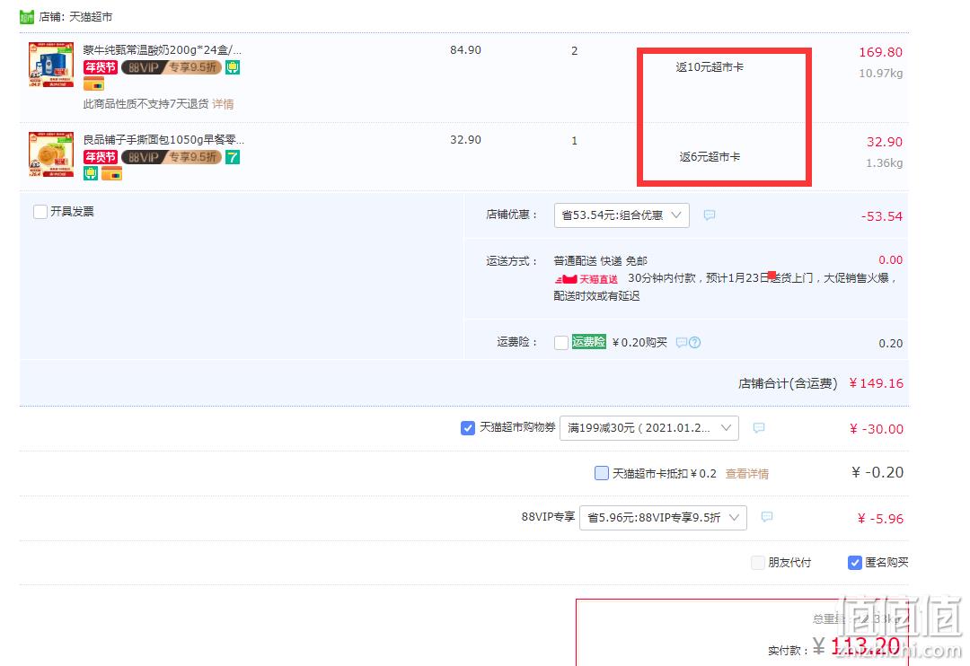The width and height of the screenshot is (970, 666).
Task: Uncheck the 天猫超市购物券 checkbox
Action: (468, 428)
